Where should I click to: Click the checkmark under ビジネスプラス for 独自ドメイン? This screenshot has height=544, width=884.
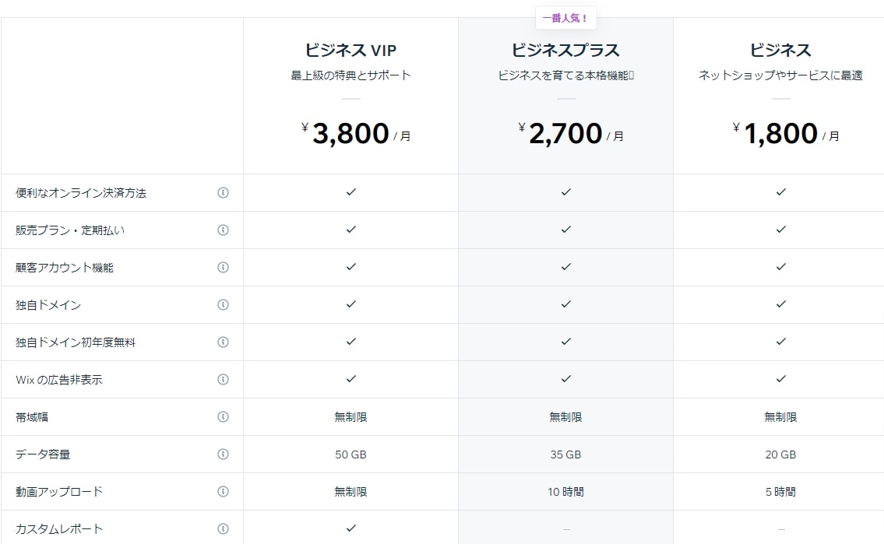[565, 304]
